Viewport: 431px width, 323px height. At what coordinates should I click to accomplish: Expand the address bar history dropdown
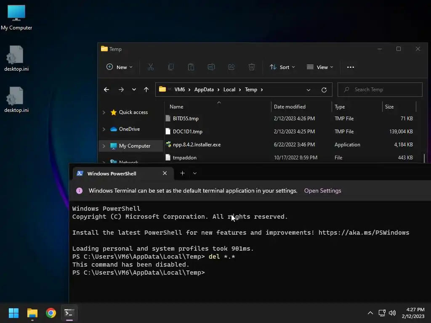309,90
